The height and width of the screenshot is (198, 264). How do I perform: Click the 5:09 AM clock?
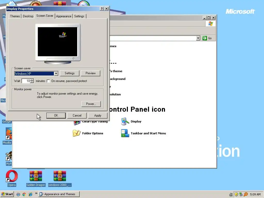click(255, 194)
